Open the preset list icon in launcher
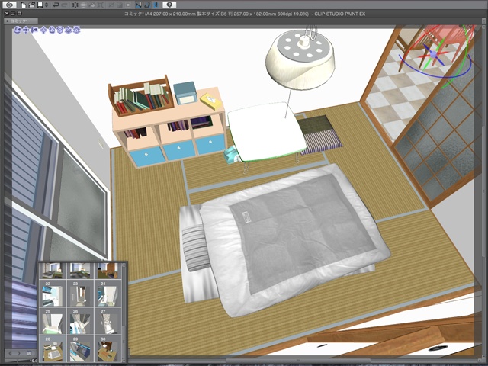This screenshot has width=488, height=366. coord(29,353)
